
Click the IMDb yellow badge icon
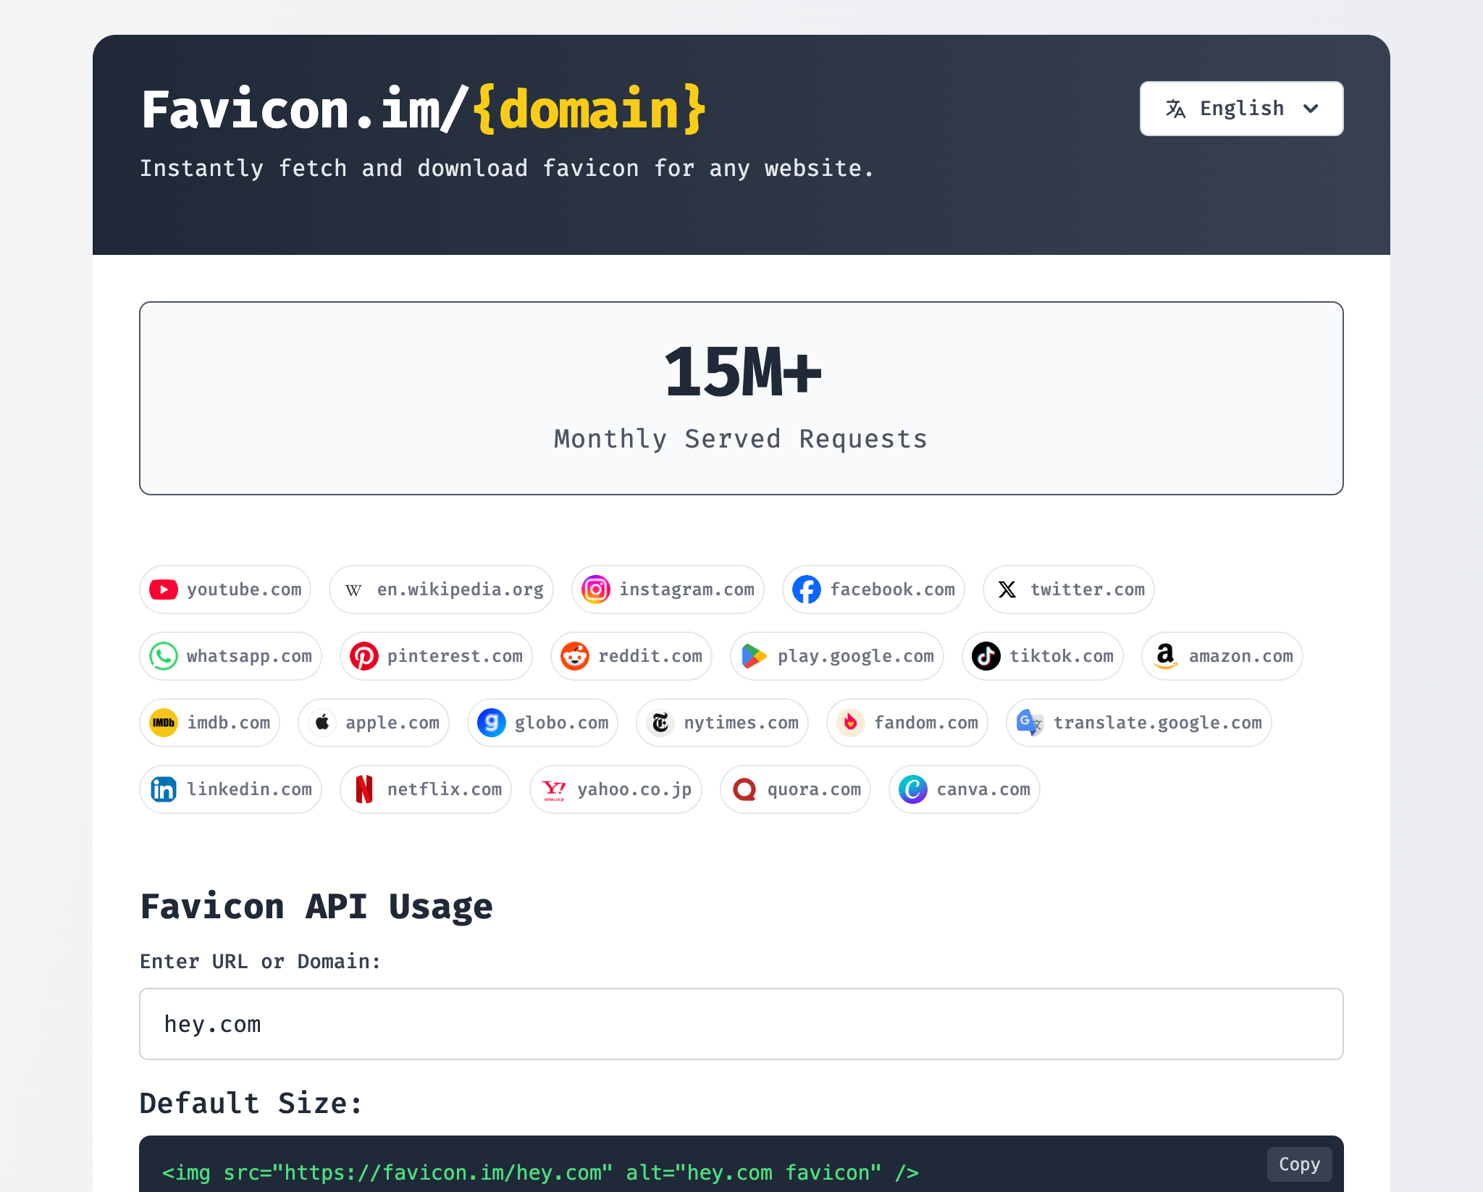click(x=164, y=722)
